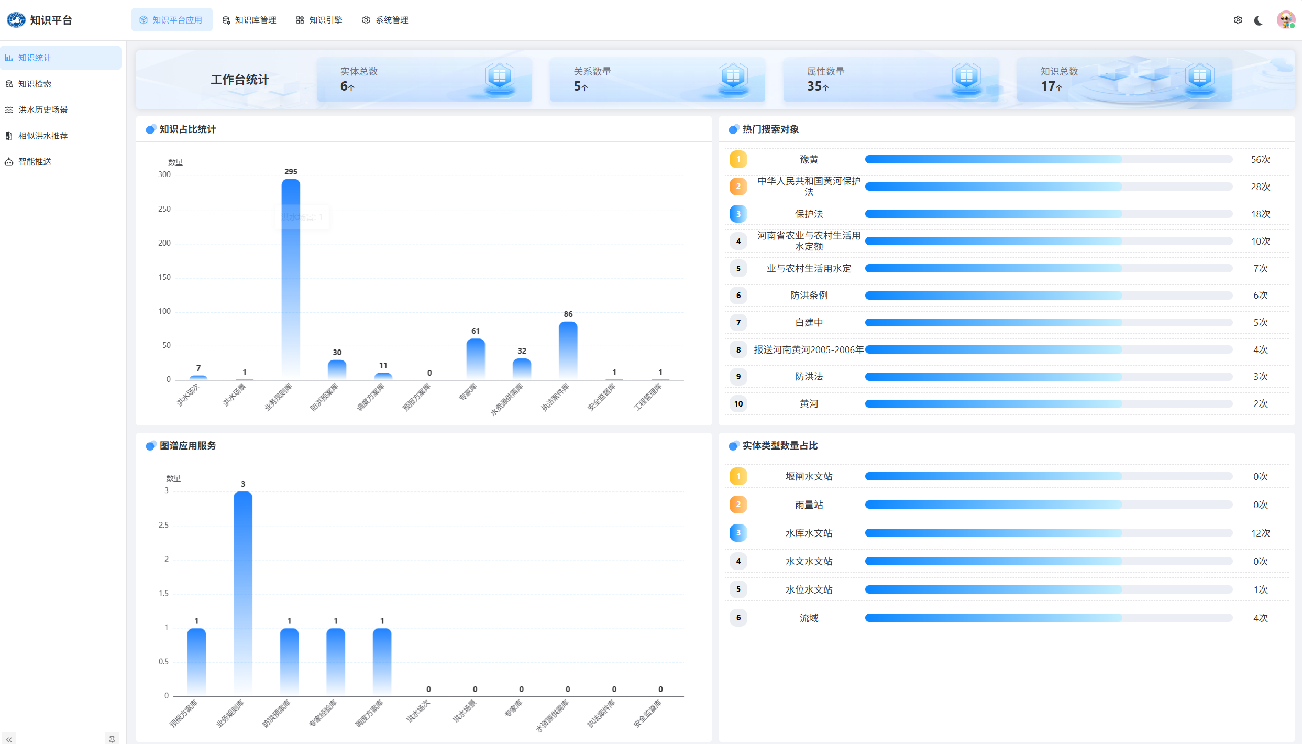
Task: Click the pin icon at sidebar bottom
Action: [112, 739]
